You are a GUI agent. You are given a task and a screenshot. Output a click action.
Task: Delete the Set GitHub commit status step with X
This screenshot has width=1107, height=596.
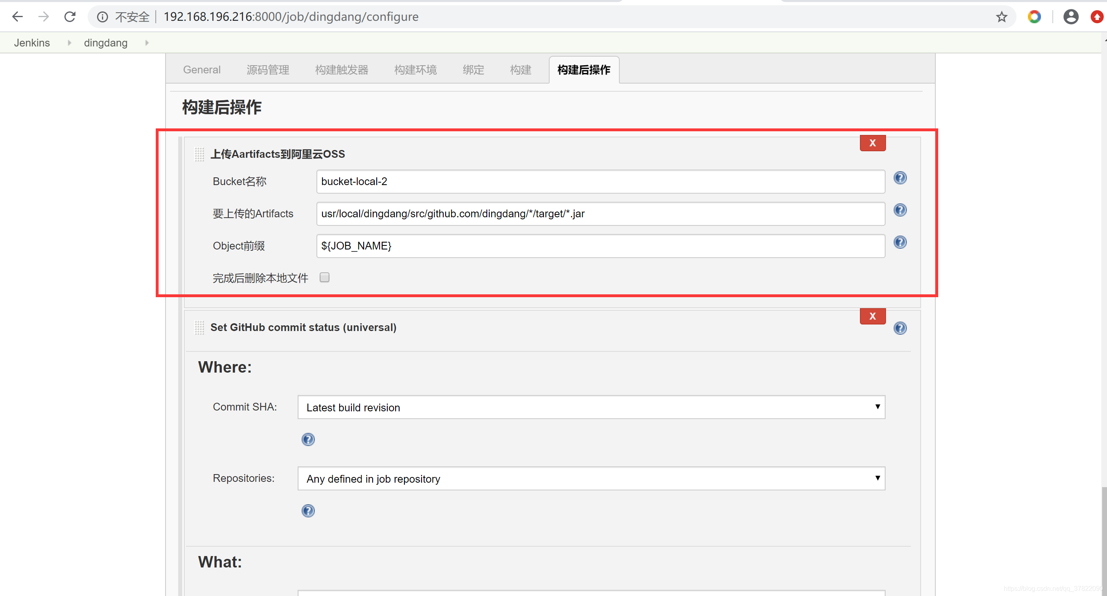[x=873, y=316]
